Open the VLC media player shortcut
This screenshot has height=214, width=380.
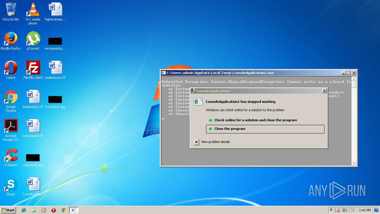coord(33,13)
